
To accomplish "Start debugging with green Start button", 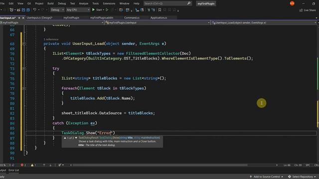I will 97,10.
